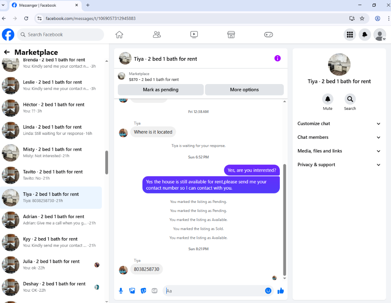Click the install app icon in address bar
The image size is (391, 303).
(352, 18)
